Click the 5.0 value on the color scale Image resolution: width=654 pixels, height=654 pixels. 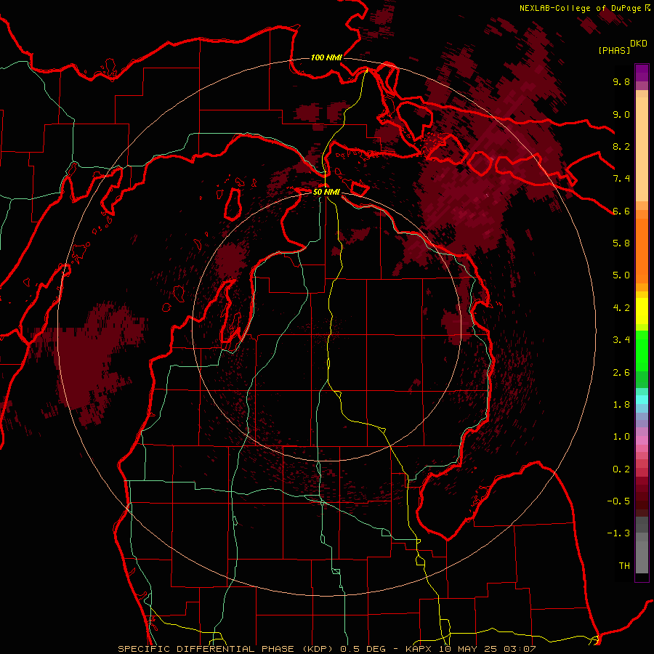pyautogui.click(x=621, y=275)
